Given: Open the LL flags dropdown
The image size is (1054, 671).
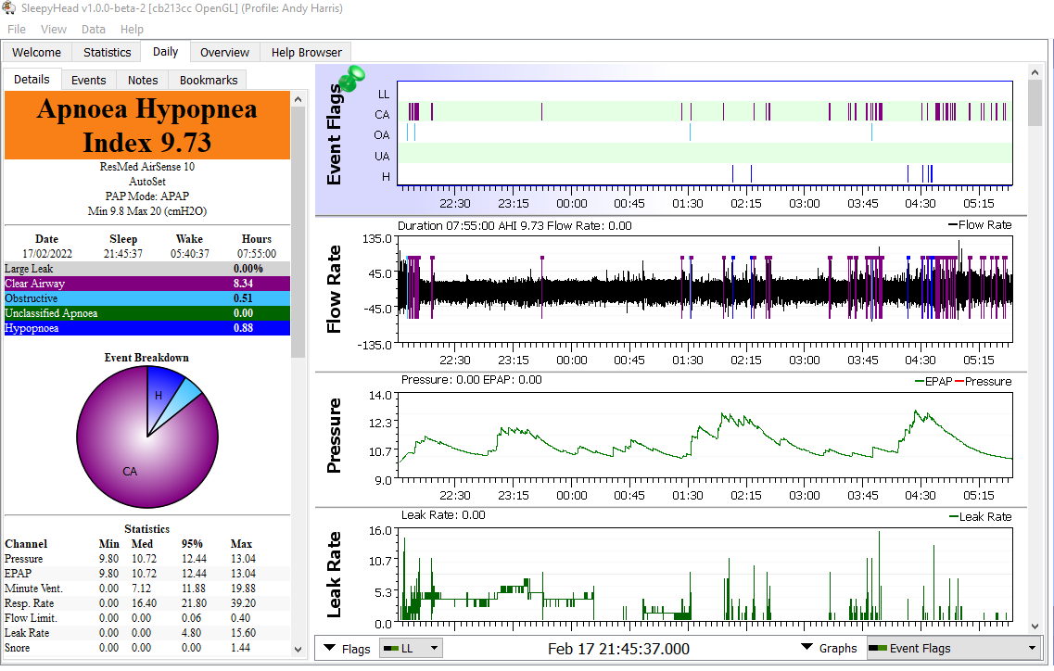Looking at the screenshot, I should [x=411, y=649].
